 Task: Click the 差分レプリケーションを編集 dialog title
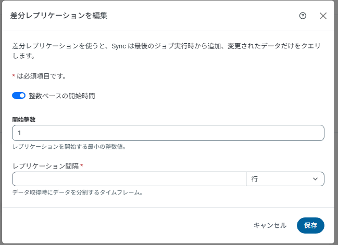[59, 16]
